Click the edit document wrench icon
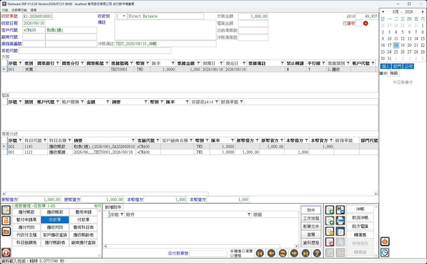427x264 pixels. (x=330, y=232)
